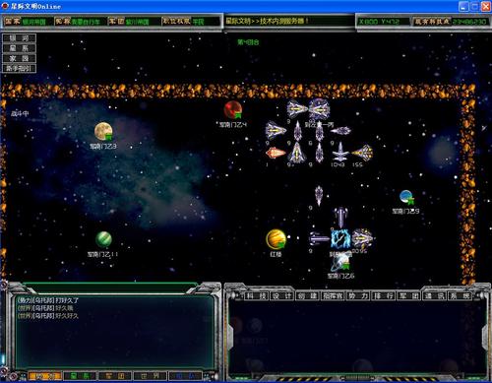492x383 pixels.
Task: Click the 星系 star system button
Action: 19,48
